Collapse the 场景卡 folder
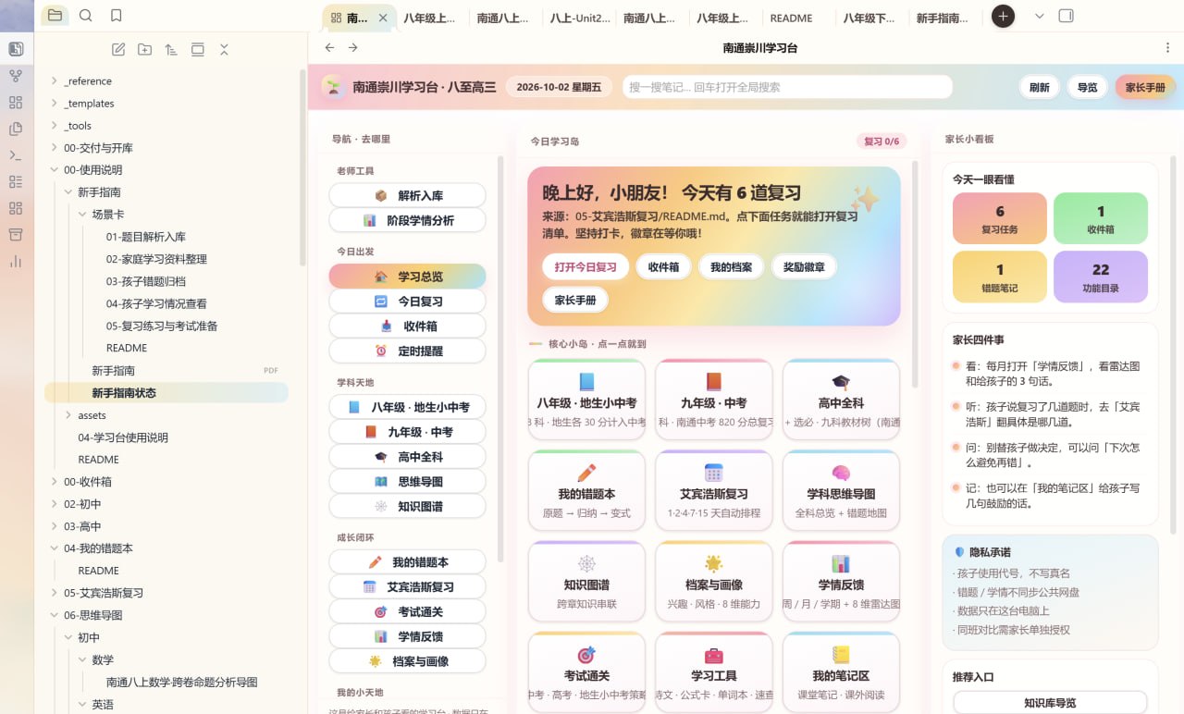This screenshot has height=714, width=1184. [107, 214]
